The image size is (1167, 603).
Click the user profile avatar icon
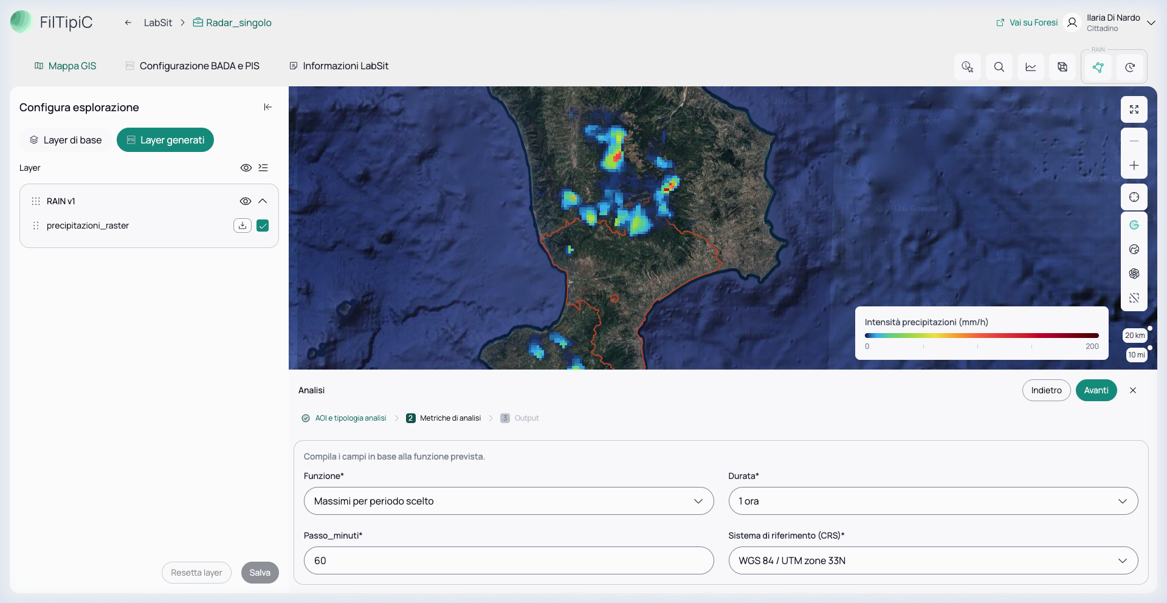(1072, 22)
